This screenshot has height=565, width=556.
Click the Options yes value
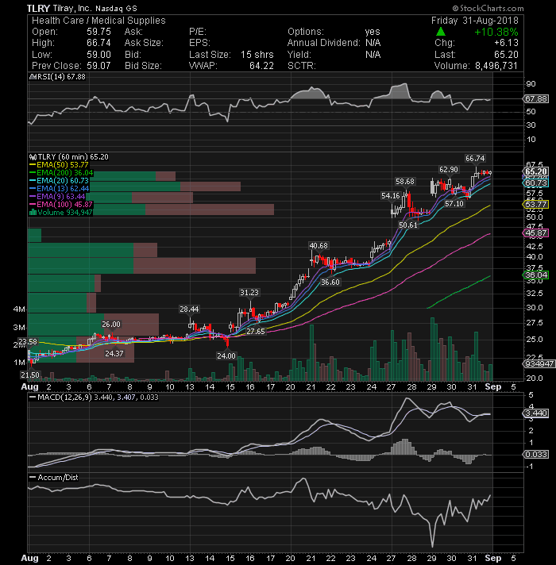[x=373, y=32]
